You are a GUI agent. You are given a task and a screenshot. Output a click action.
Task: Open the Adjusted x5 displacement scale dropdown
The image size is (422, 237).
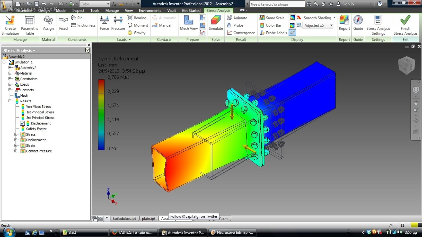[x=331, y=25]
